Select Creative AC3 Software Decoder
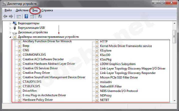 point(43,59)
